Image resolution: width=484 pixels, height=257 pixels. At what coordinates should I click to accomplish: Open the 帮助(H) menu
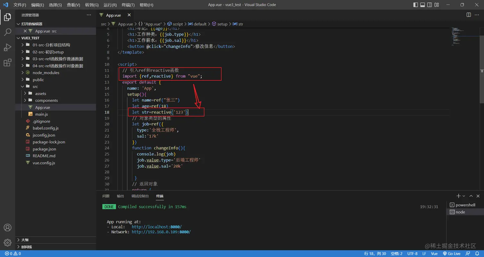tap(147, 5)
